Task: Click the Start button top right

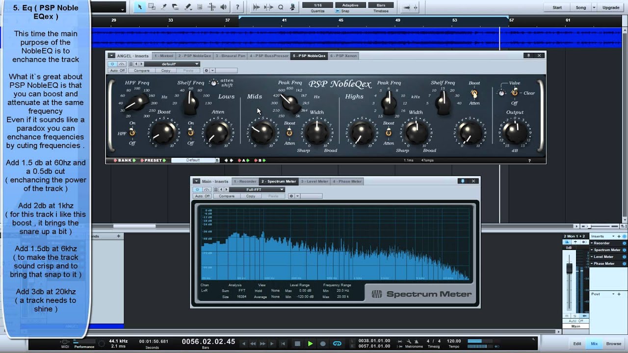Action: 557,7
